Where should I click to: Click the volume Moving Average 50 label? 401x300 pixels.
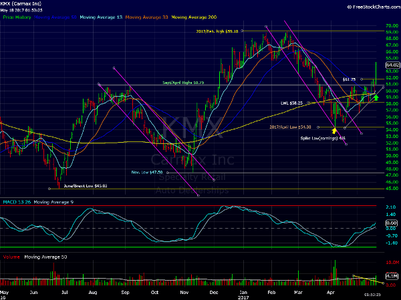coord(45,257)
